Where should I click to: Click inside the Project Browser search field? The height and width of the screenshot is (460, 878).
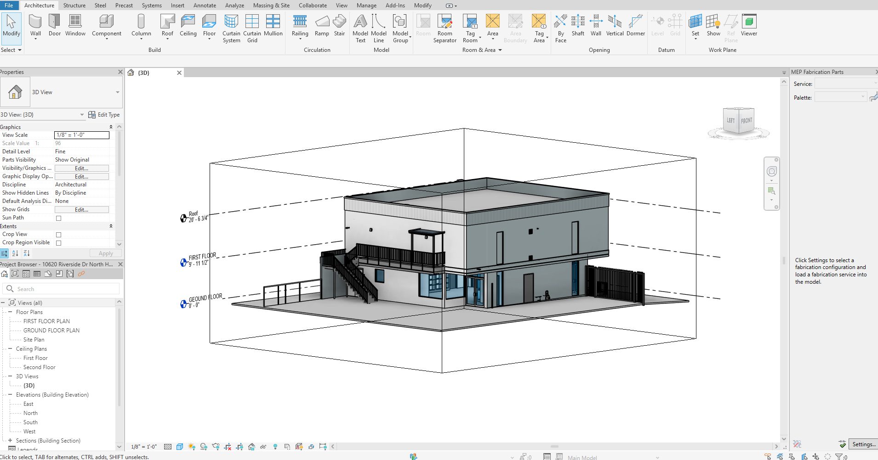60,288
